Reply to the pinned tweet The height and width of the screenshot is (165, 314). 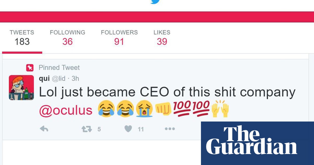click(44, 129)
